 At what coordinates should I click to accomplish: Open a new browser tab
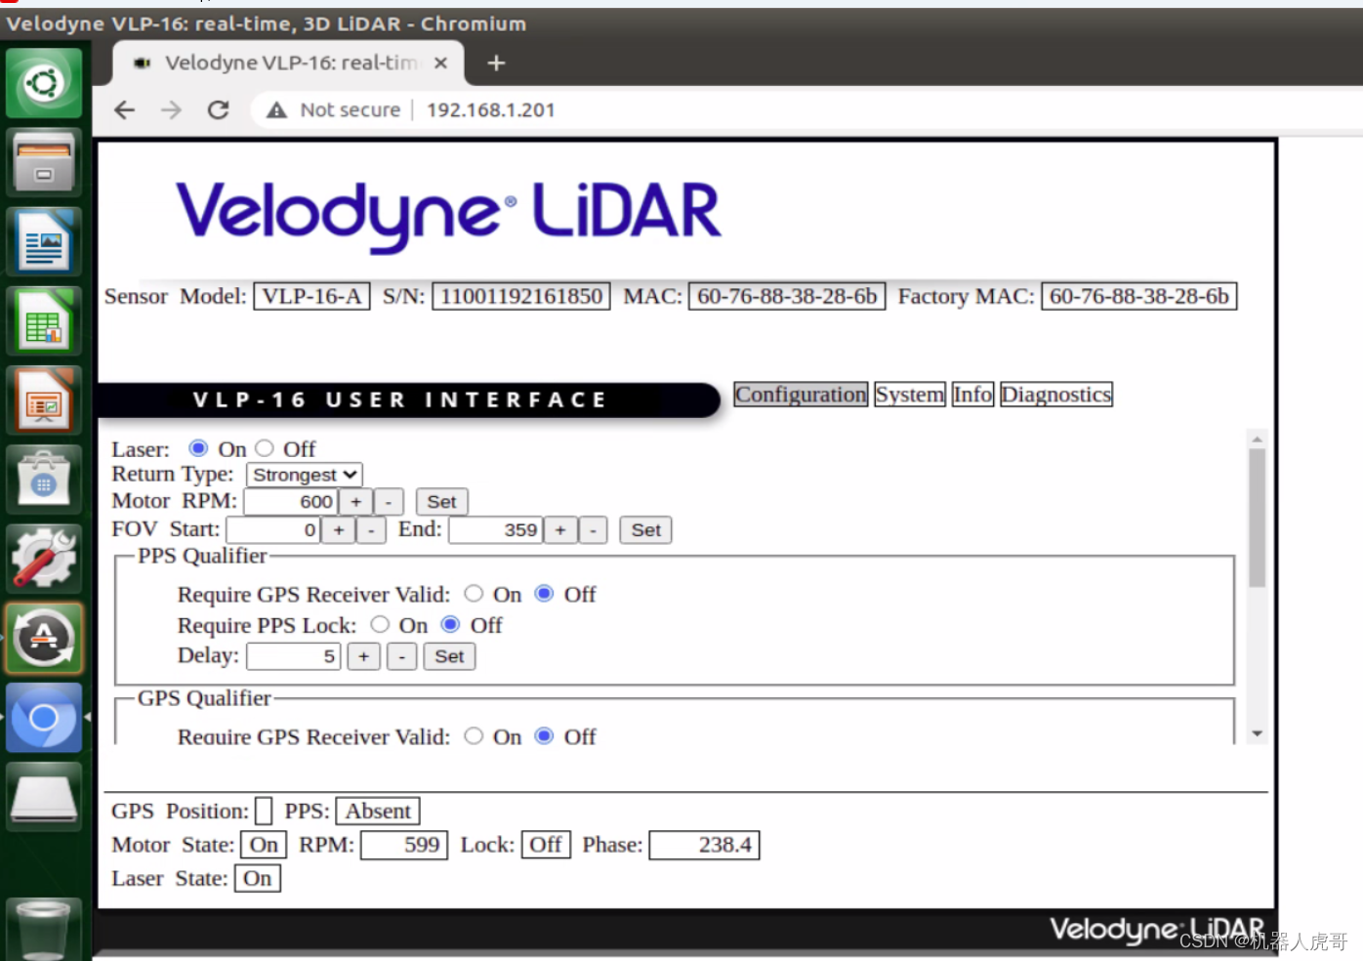[x=496, y=63]
